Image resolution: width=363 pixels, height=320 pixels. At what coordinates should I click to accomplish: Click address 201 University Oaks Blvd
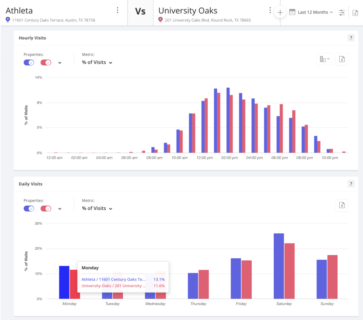pos(208,20)
